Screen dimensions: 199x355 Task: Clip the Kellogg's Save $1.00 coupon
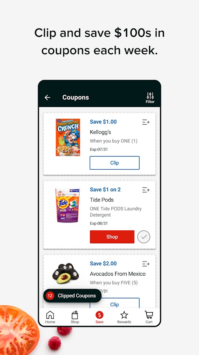tap(114, 163)
